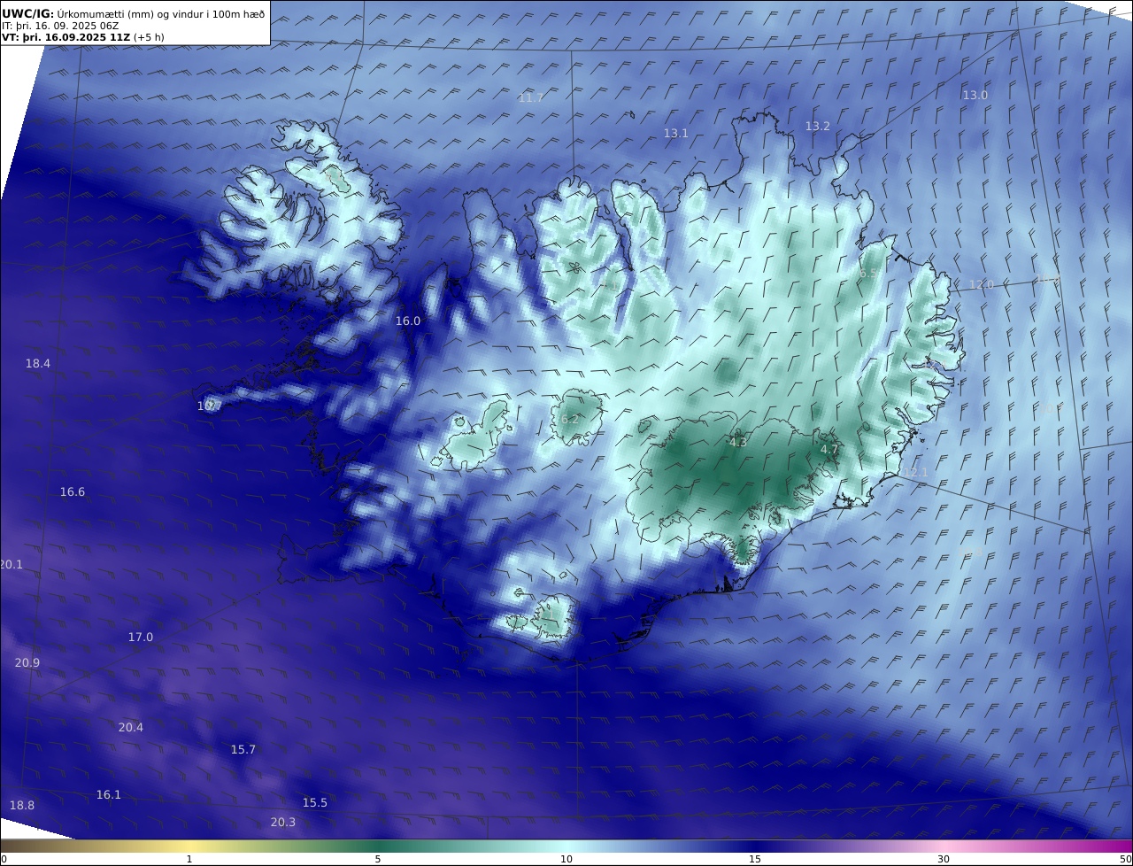
Task: Select the 15.7 value label
Action: 243,750
